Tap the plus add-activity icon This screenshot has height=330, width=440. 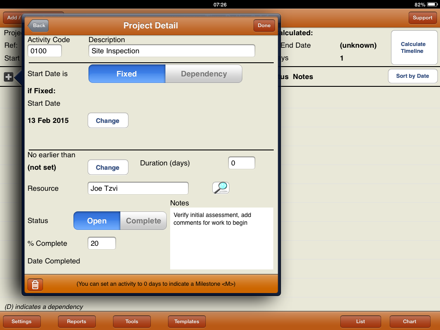[9, 77]
